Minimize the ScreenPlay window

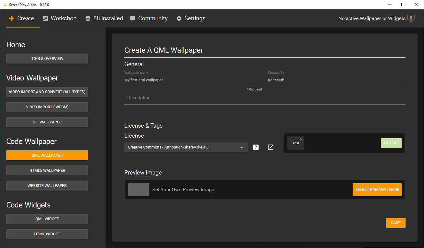click(x=389, y=5)
